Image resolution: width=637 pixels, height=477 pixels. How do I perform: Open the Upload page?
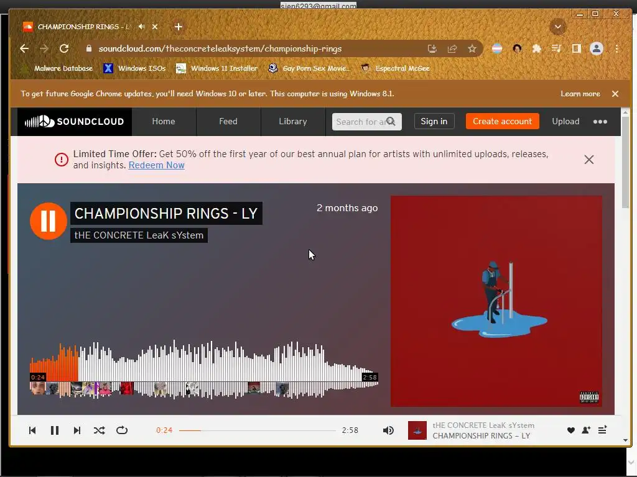click(565, 121)
